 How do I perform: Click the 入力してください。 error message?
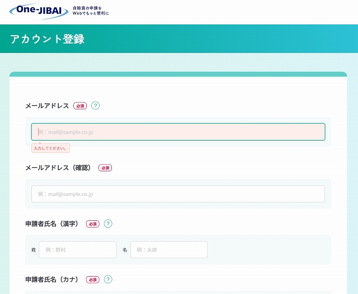point(50,148)
